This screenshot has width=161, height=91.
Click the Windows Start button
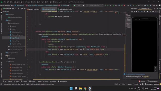click(x=71, y=88)
